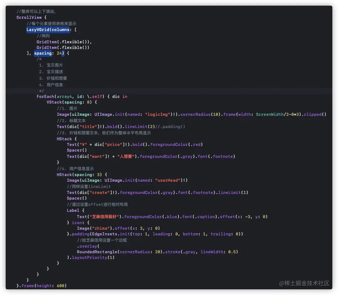338x295 pixels.
Task: Click the commented //.padding() text
Action: [x=170, y=127]
